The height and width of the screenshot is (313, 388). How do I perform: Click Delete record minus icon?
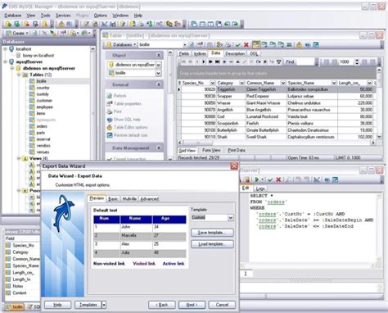coord(231,62)
